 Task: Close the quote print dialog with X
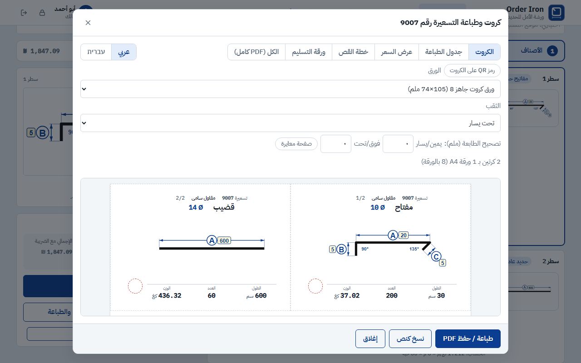[88, 23]
